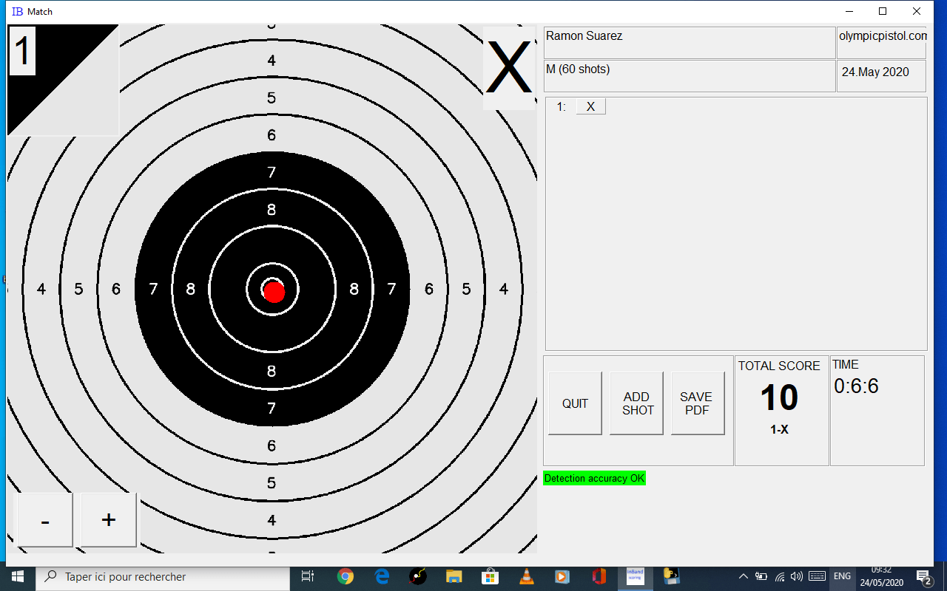The width and height of the screenshot is (947, 591).
Task: Select shot 1 X score button
Action: [590, 106]
